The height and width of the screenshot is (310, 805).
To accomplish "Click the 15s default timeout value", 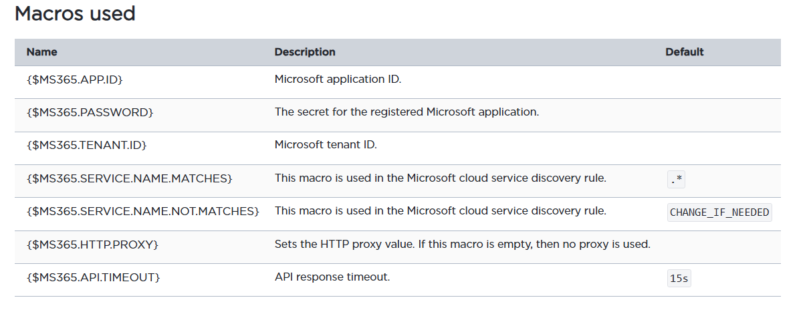I will click(x=678, y=278).
